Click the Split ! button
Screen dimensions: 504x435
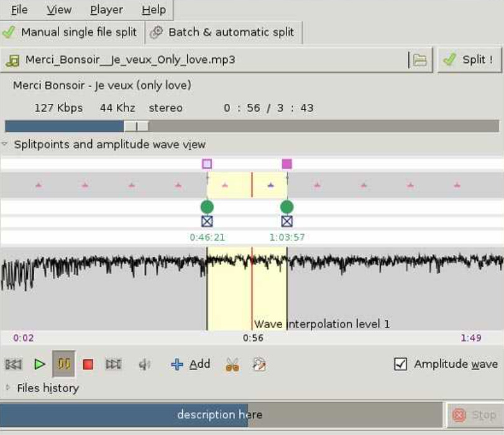pos(469,60)
